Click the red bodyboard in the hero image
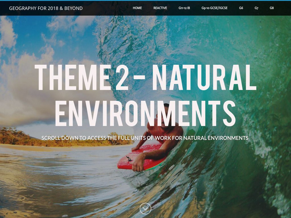The width and height of the screenshot is (291, 218). pos(141,158)
